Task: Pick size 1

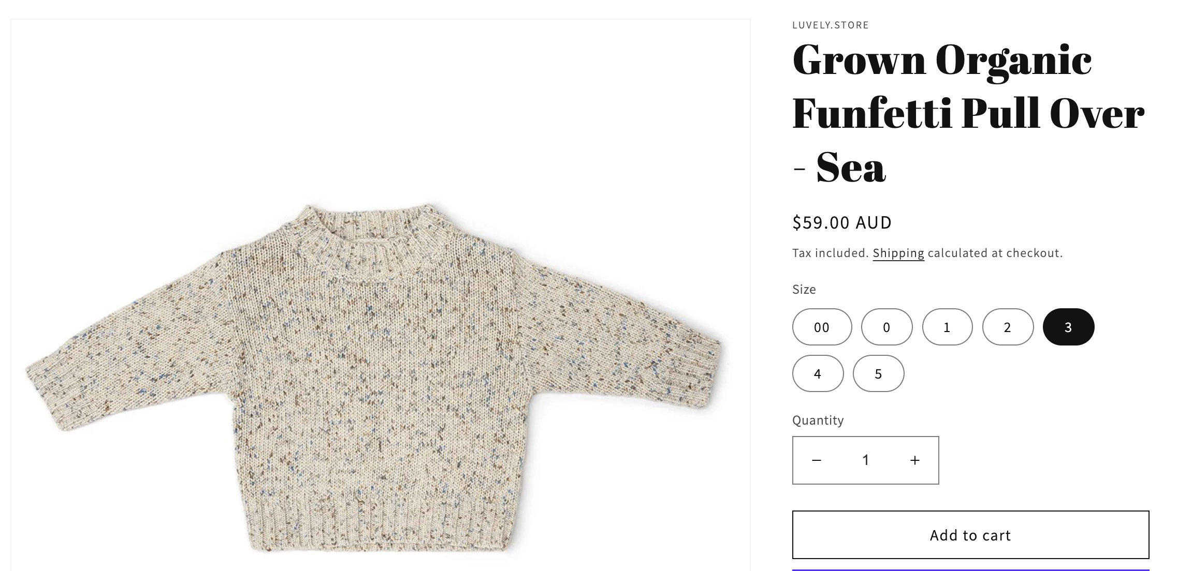Action: point(947,327)
